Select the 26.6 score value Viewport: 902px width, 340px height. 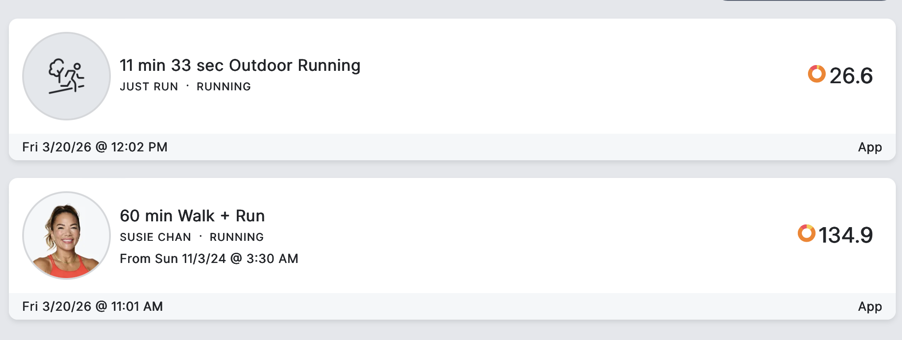tap(851, 76)
